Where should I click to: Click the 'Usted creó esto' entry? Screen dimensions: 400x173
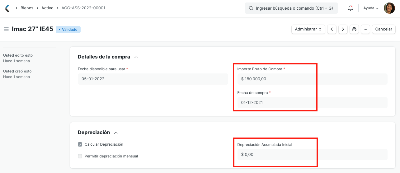click(17, 71)
